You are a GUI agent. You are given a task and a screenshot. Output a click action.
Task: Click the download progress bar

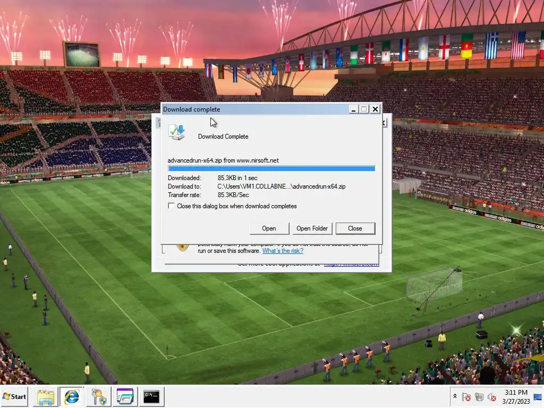pos(271,168)
